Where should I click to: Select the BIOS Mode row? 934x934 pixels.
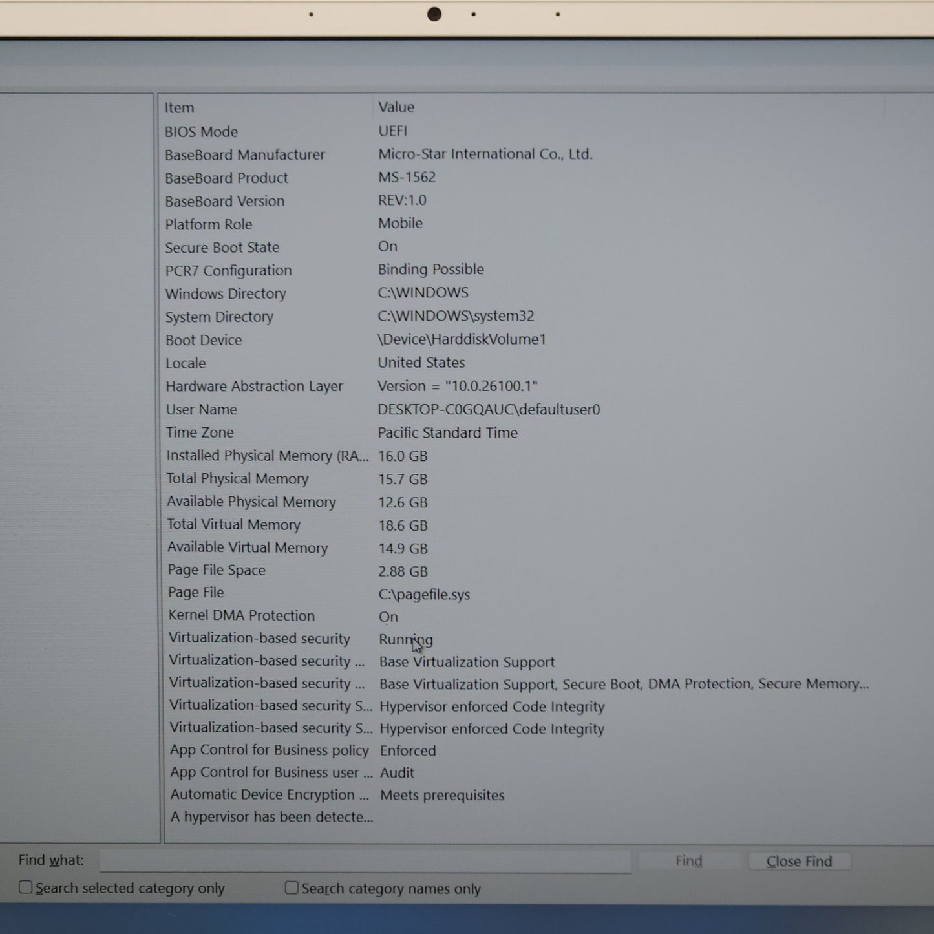coord(201,132)
